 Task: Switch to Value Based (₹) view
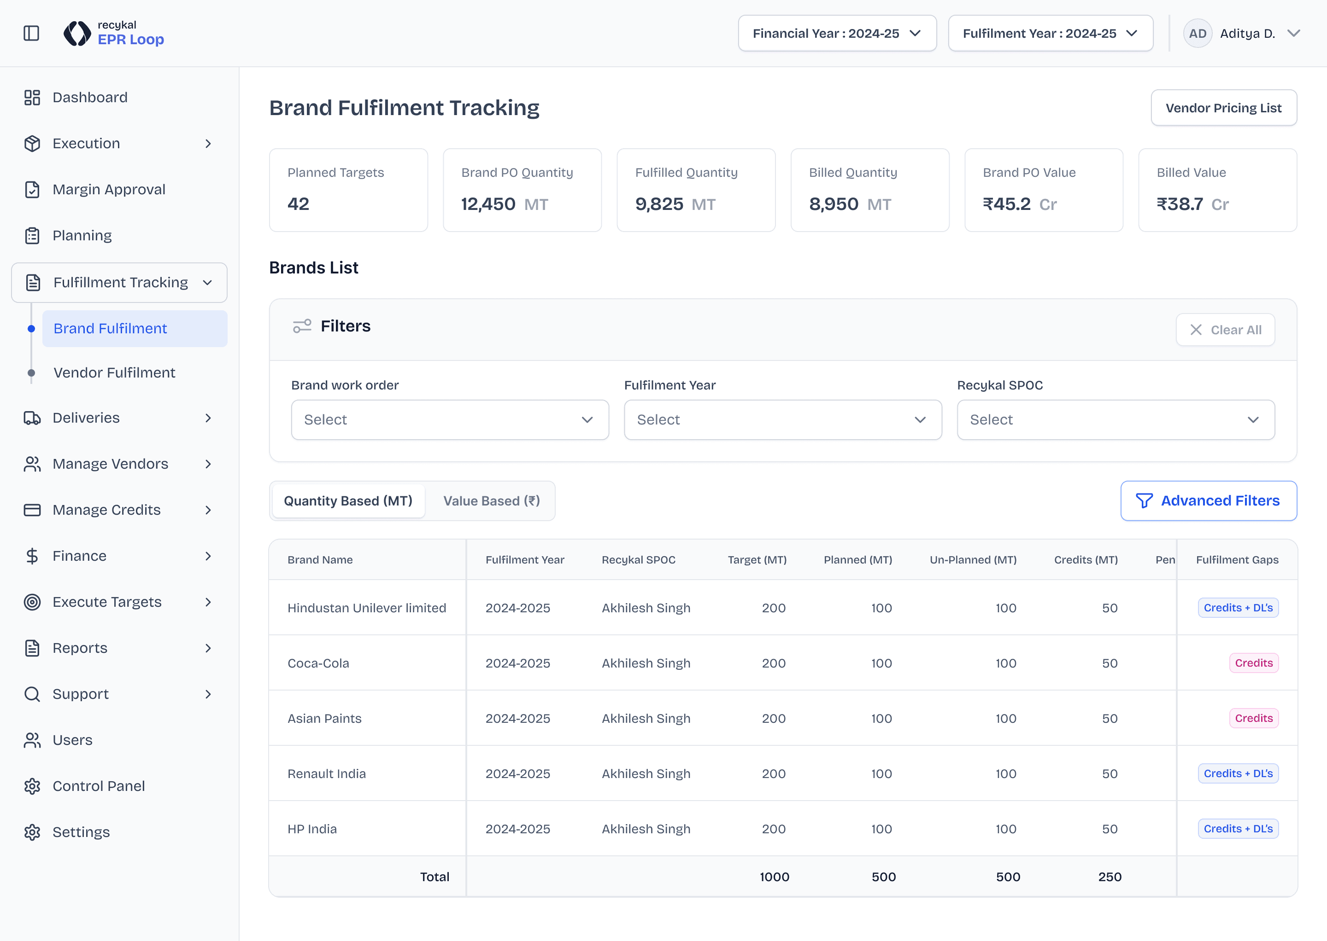(491, 500)
